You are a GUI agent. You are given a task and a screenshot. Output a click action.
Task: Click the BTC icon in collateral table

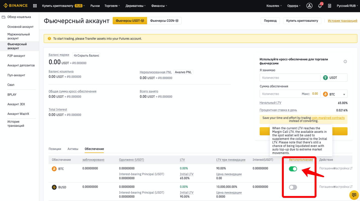[54, 169]
